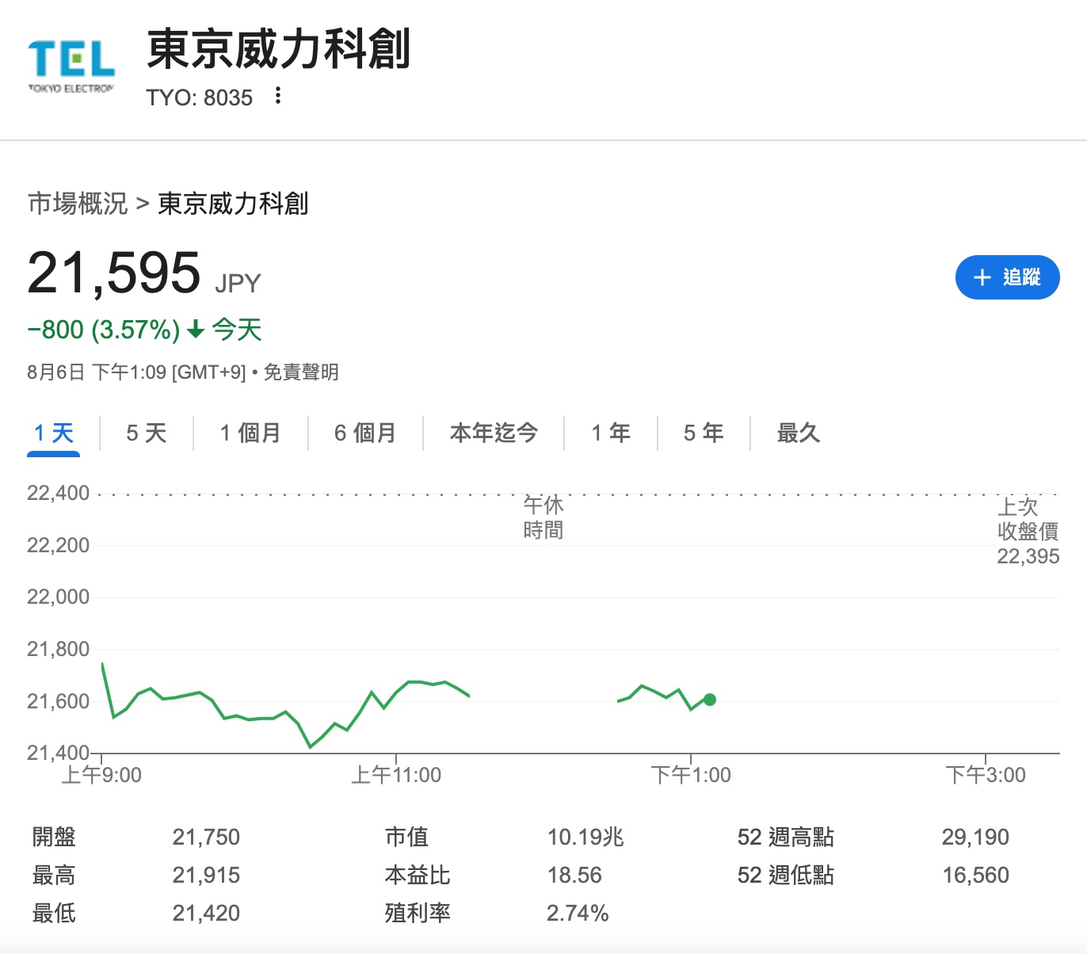Click the 下午1:00 axis label
Viewport: 1087px width, 954px height.
[691, 775]
